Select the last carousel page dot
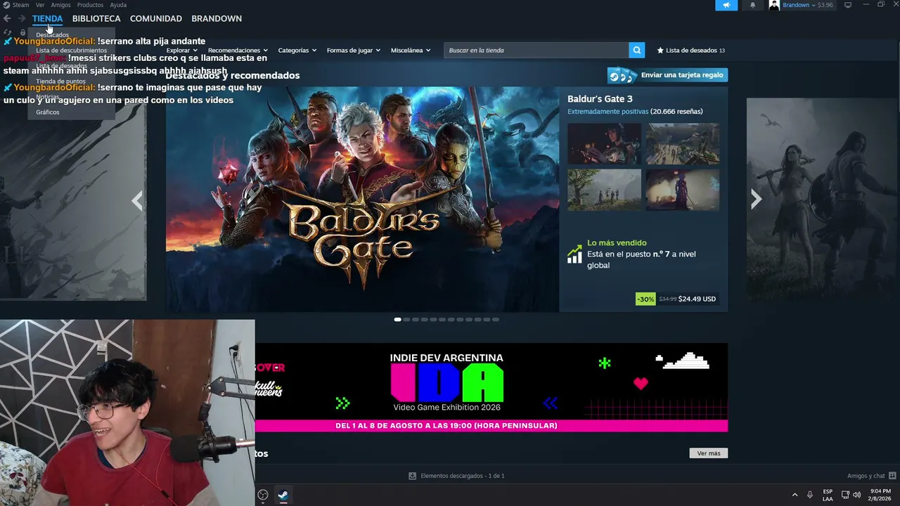 (496, 319)
